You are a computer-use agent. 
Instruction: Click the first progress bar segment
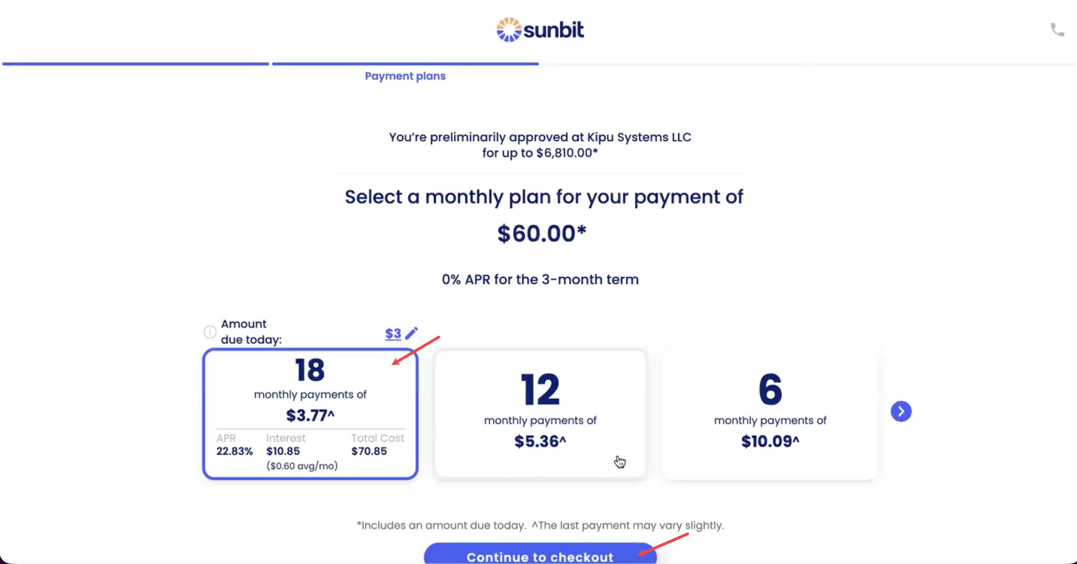135,64
